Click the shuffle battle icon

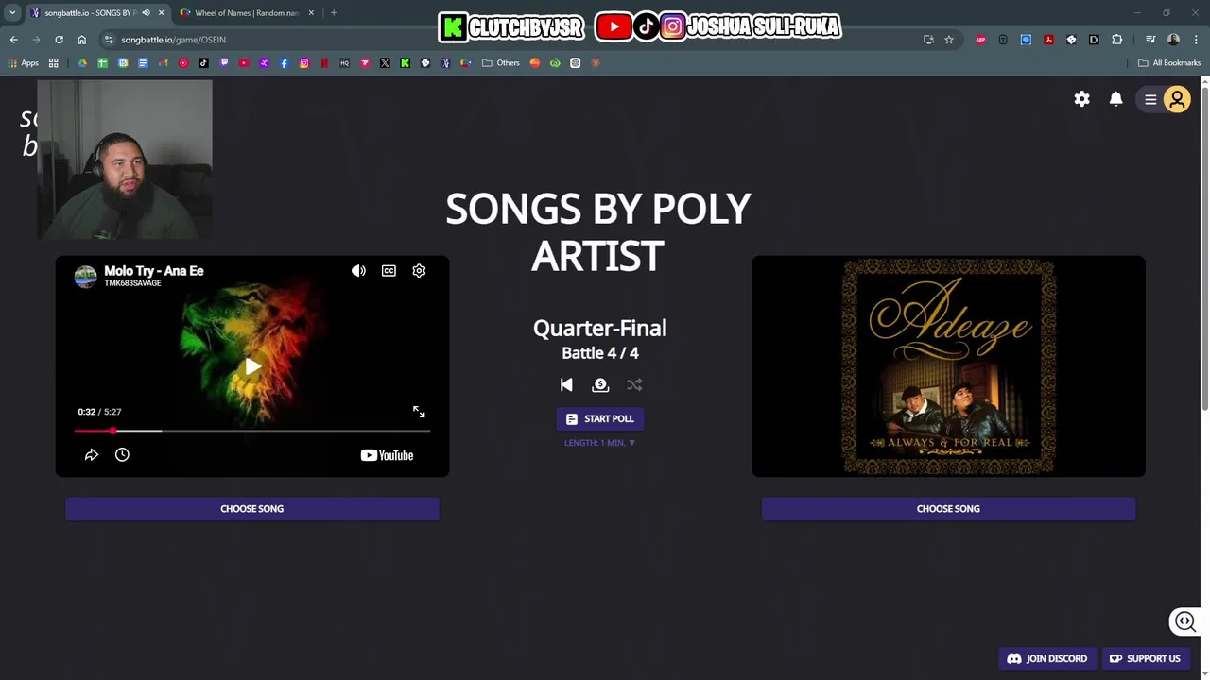point(634,384)
